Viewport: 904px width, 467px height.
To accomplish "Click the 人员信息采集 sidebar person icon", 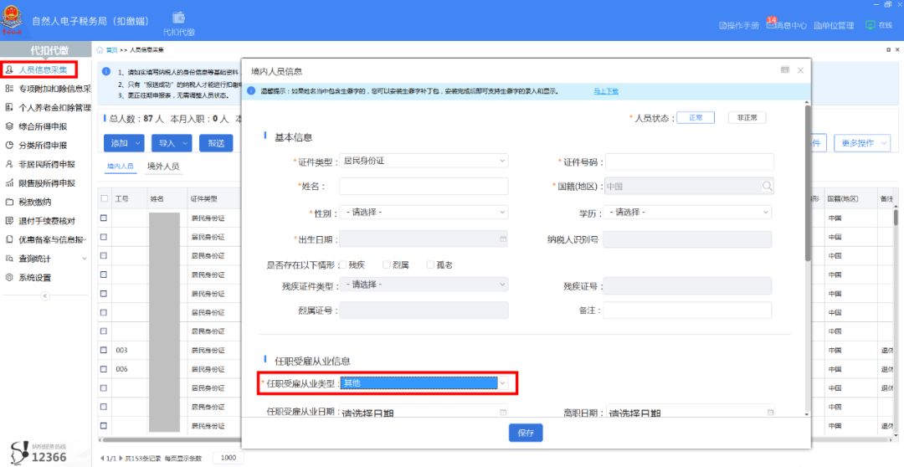I will coord(8,69).
